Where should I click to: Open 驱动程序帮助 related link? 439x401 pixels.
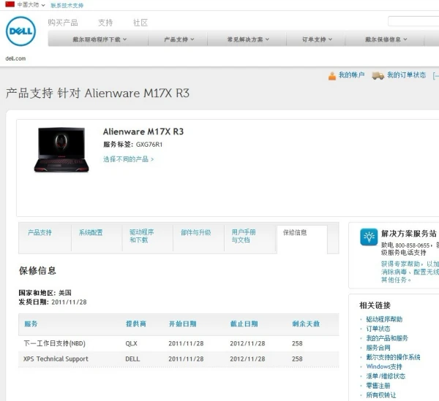pyautogui.click(x=384, y=319)
